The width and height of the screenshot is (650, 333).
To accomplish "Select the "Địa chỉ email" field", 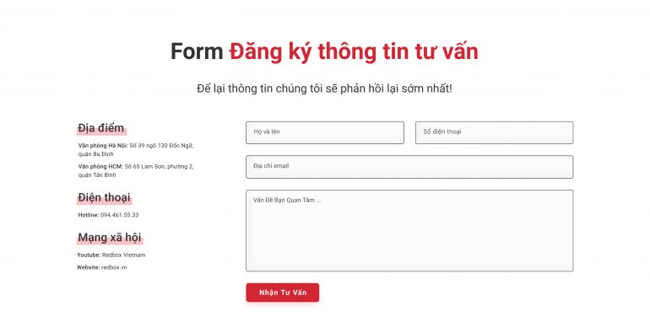I will (x=409, y=167).
